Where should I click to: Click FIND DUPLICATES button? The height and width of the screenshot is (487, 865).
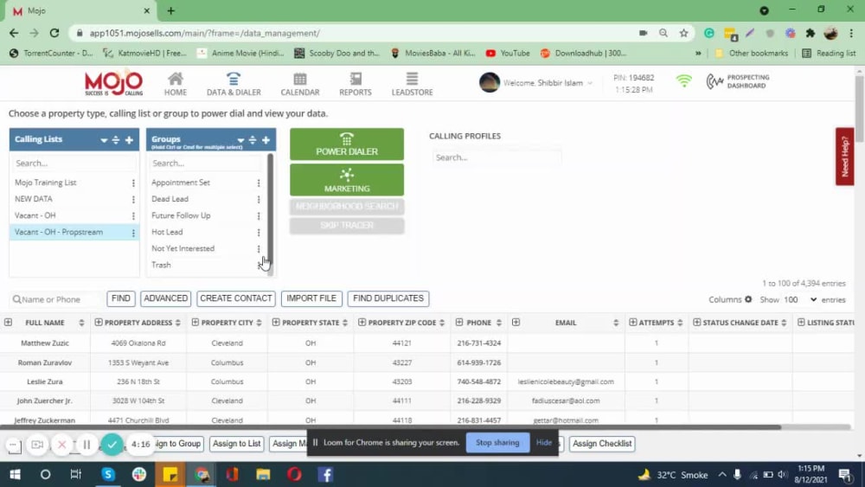click(388, 298)
